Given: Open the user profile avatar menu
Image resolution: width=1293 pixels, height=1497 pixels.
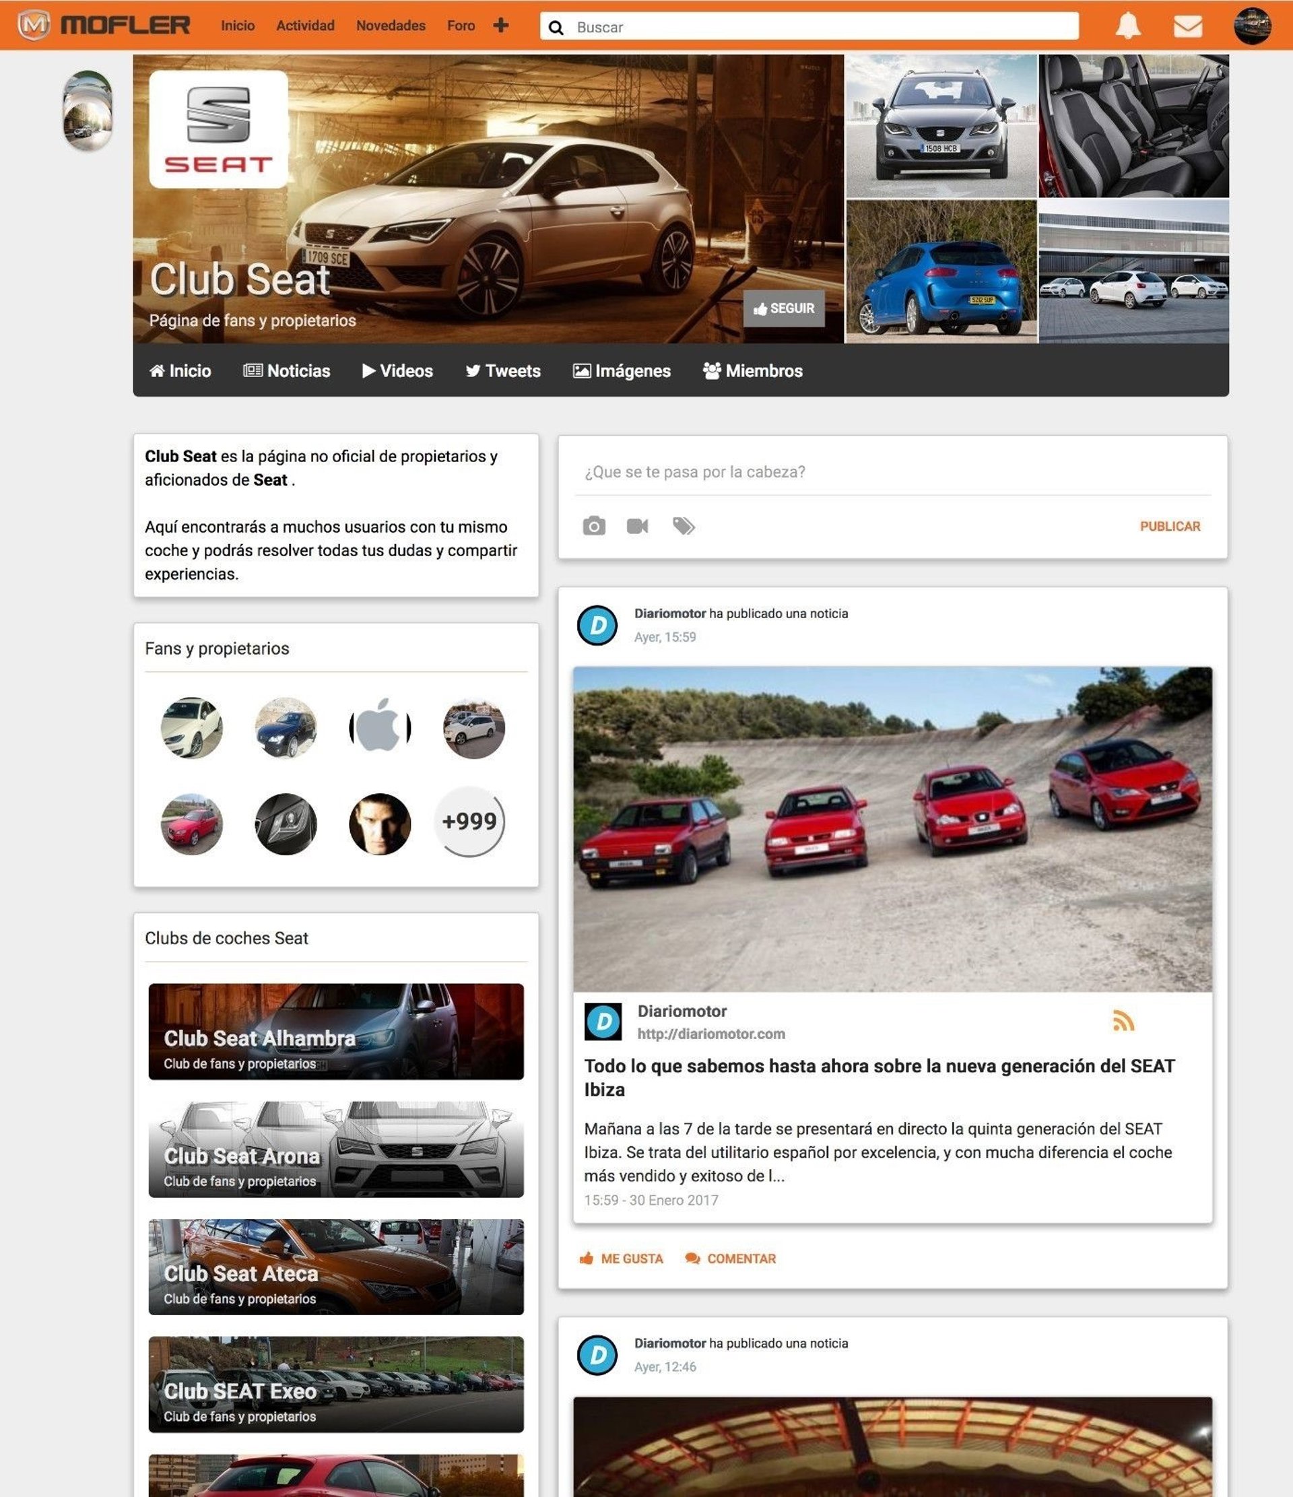Looking at the screenshot, I should [x=1252, y=26].
